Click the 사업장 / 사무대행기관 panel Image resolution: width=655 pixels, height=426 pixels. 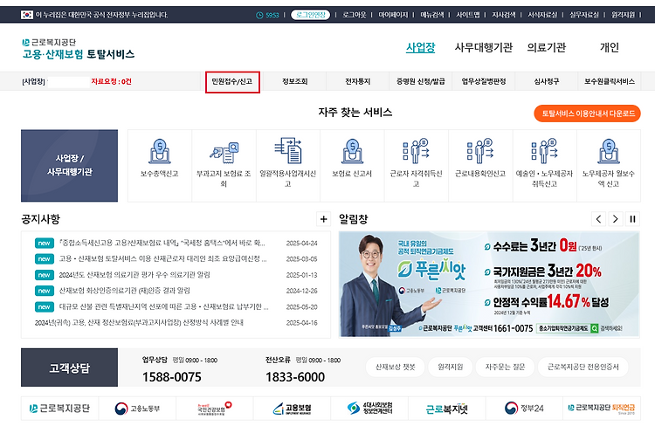[x=69, y=165]
